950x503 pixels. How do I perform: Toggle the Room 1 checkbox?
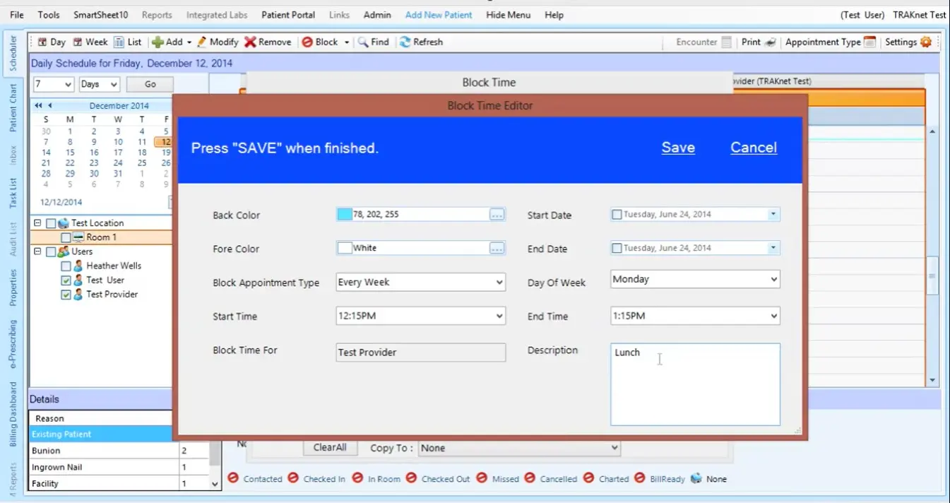point(66,237)
